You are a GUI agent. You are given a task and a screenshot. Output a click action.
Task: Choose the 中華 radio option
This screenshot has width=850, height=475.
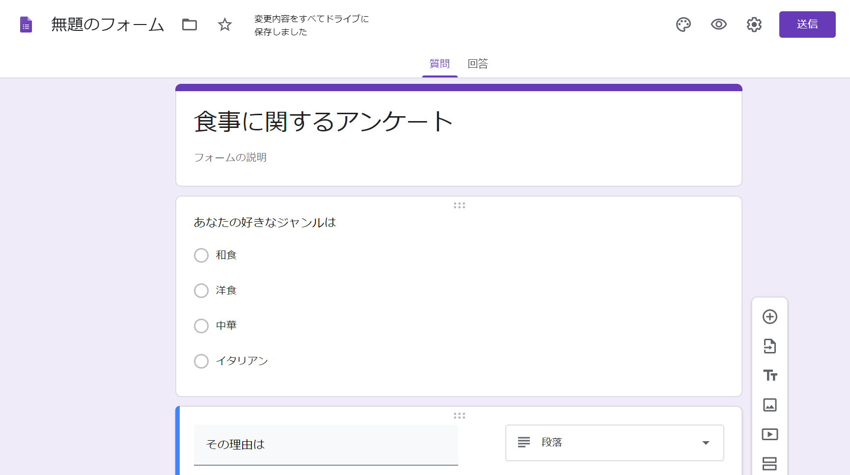pos(201,326)
